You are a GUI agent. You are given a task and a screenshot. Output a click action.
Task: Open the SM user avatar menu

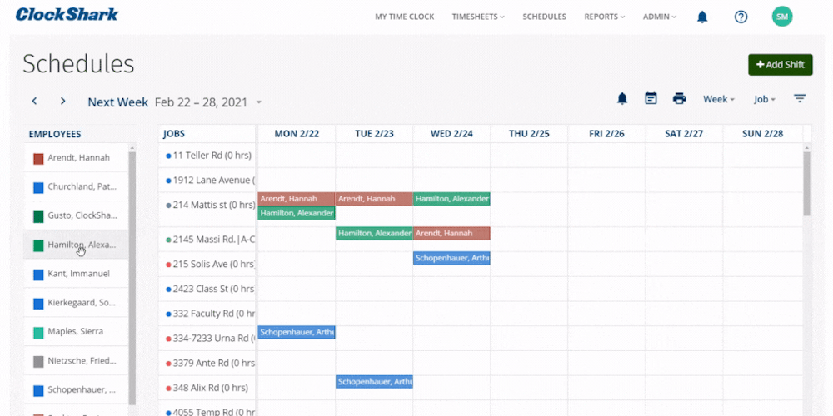(x=782, y=17)
